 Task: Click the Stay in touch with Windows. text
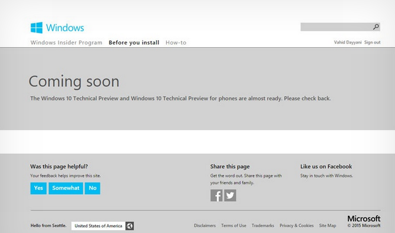[327, 176]
